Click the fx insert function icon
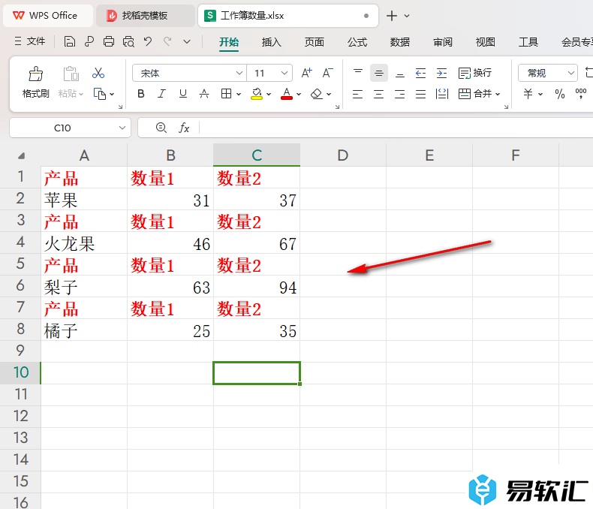The image size is (593, 509). (x=184, y=128)
